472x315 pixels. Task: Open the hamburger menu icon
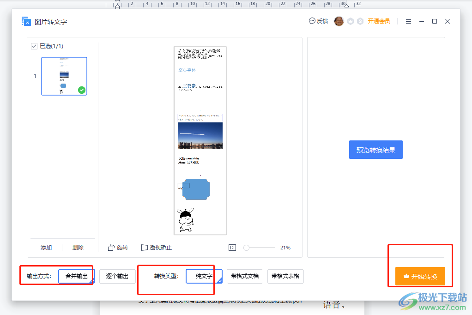408,21
